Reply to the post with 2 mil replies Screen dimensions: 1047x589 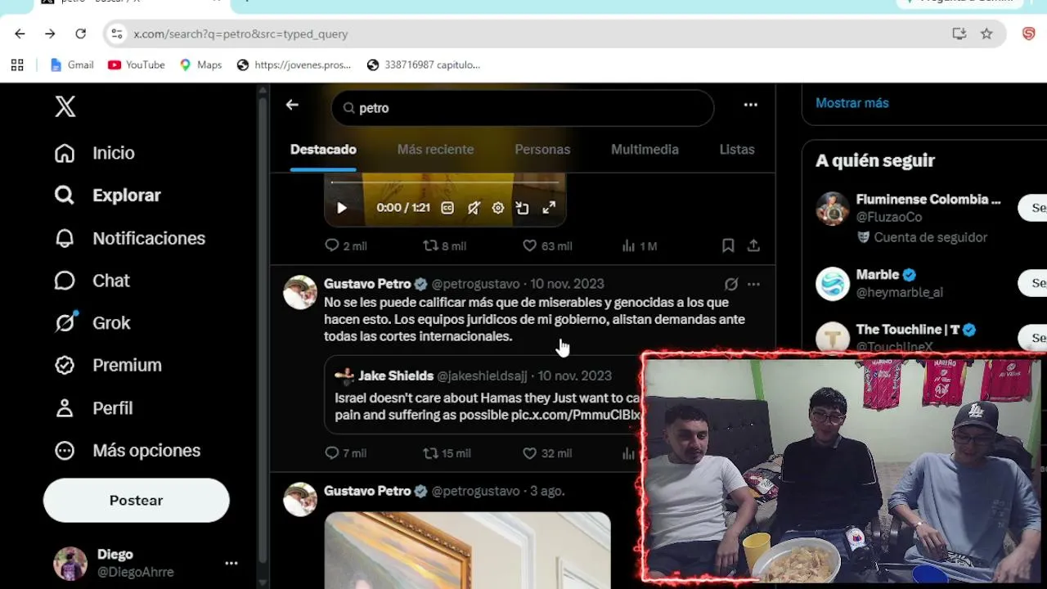(345, 246)
